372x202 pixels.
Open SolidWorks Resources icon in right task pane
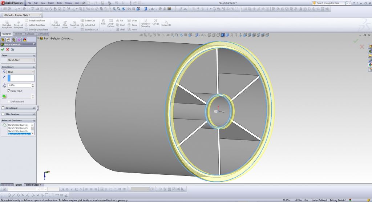pyautogui.click(x=370, y=47)
